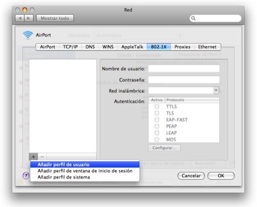Click the MD5 protocol name
This screenshot has width=257, height=207.
(x=171, y=140)
